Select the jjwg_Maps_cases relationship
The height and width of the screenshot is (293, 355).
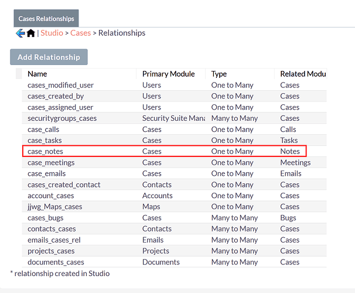55,207
